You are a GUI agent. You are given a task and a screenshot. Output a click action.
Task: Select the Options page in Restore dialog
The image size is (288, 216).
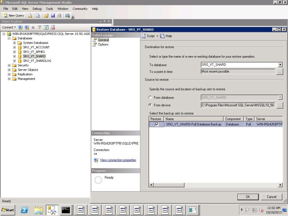point(103,44)
